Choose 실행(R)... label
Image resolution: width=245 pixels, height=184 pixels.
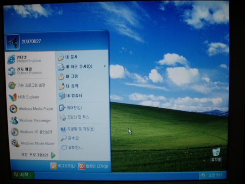75,147
